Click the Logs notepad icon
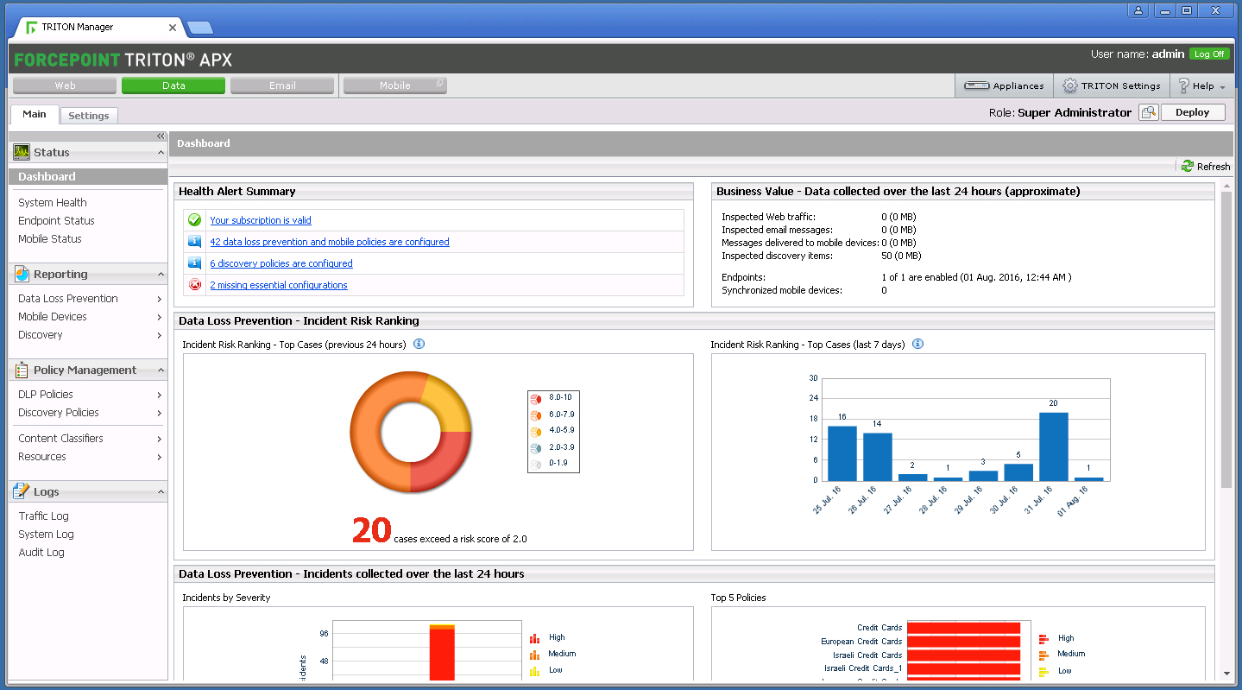 tap(22, 491)
